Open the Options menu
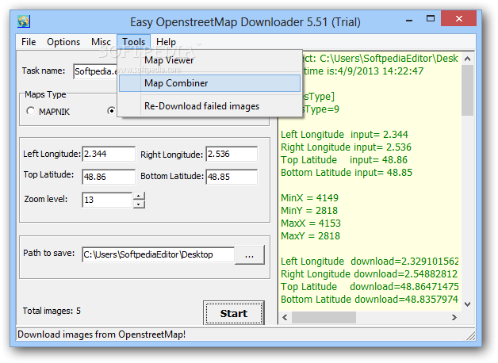The image size is (498, 363). pyautogui.click(x=63, y=42)
